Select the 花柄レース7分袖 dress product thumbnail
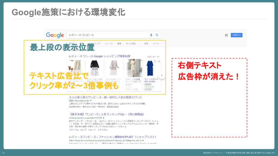 [x=133, y=68]
